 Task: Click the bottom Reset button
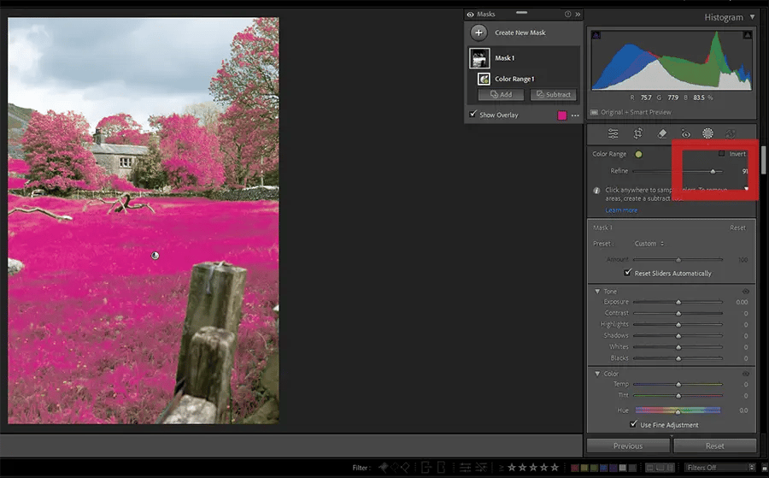pos(714,446)
